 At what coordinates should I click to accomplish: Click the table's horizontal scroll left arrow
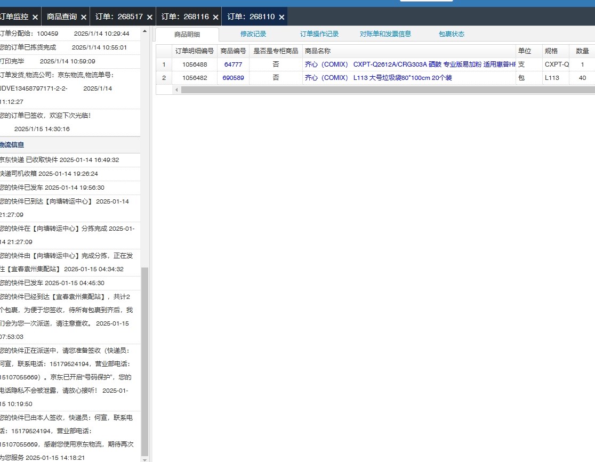pyautogui.click(x=176, y=90)
